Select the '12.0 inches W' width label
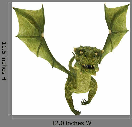132x127 pixels. (x=71, y=123)
